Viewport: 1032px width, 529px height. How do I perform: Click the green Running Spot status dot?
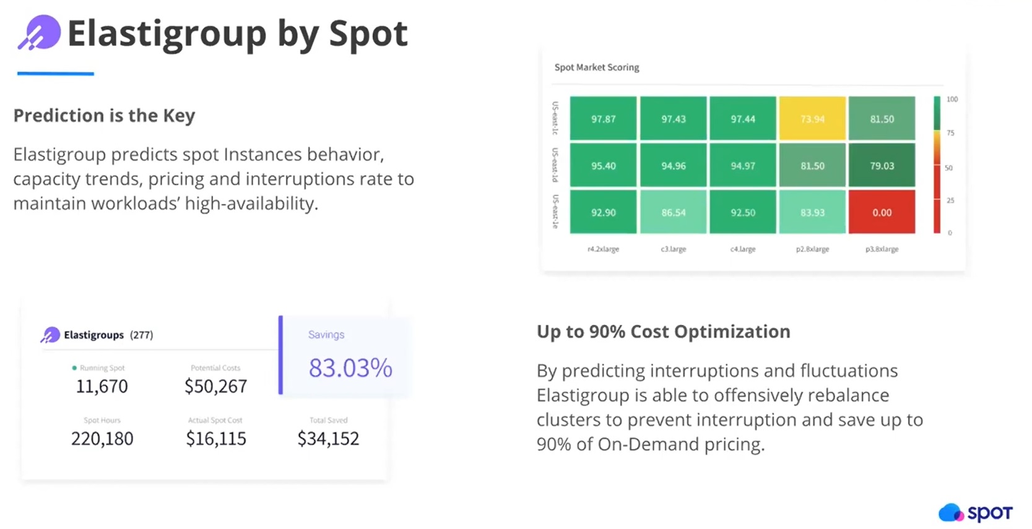coord(74,368)
